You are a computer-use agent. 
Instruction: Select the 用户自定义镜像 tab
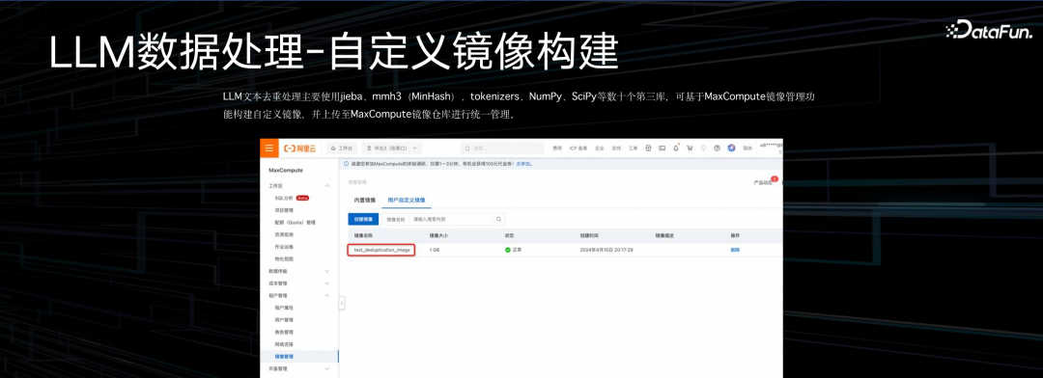[407, 200]
